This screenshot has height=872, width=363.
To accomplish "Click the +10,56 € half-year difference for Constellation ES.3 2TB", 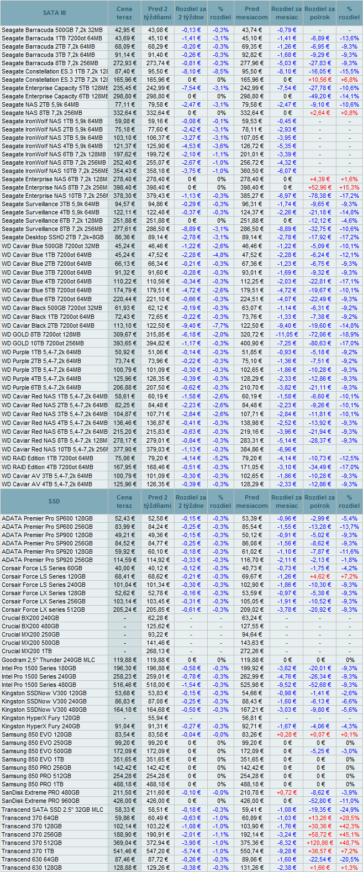I will pyautogui.click(x=319, y=80).
